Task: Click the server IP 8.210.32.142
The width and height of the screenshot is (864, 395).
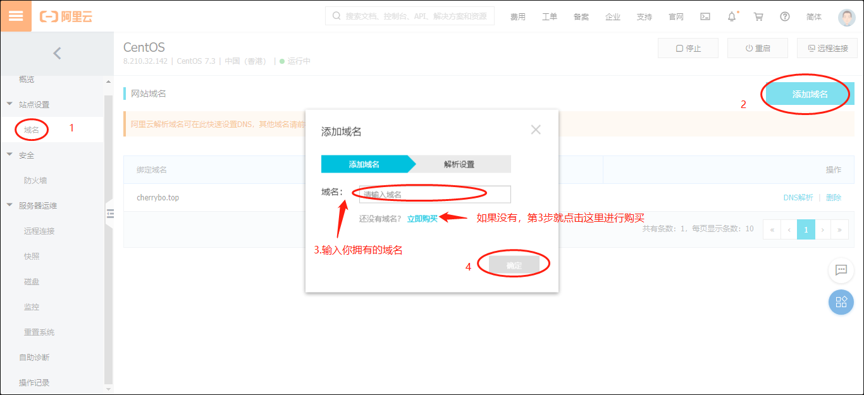Action: pos(145,61)
